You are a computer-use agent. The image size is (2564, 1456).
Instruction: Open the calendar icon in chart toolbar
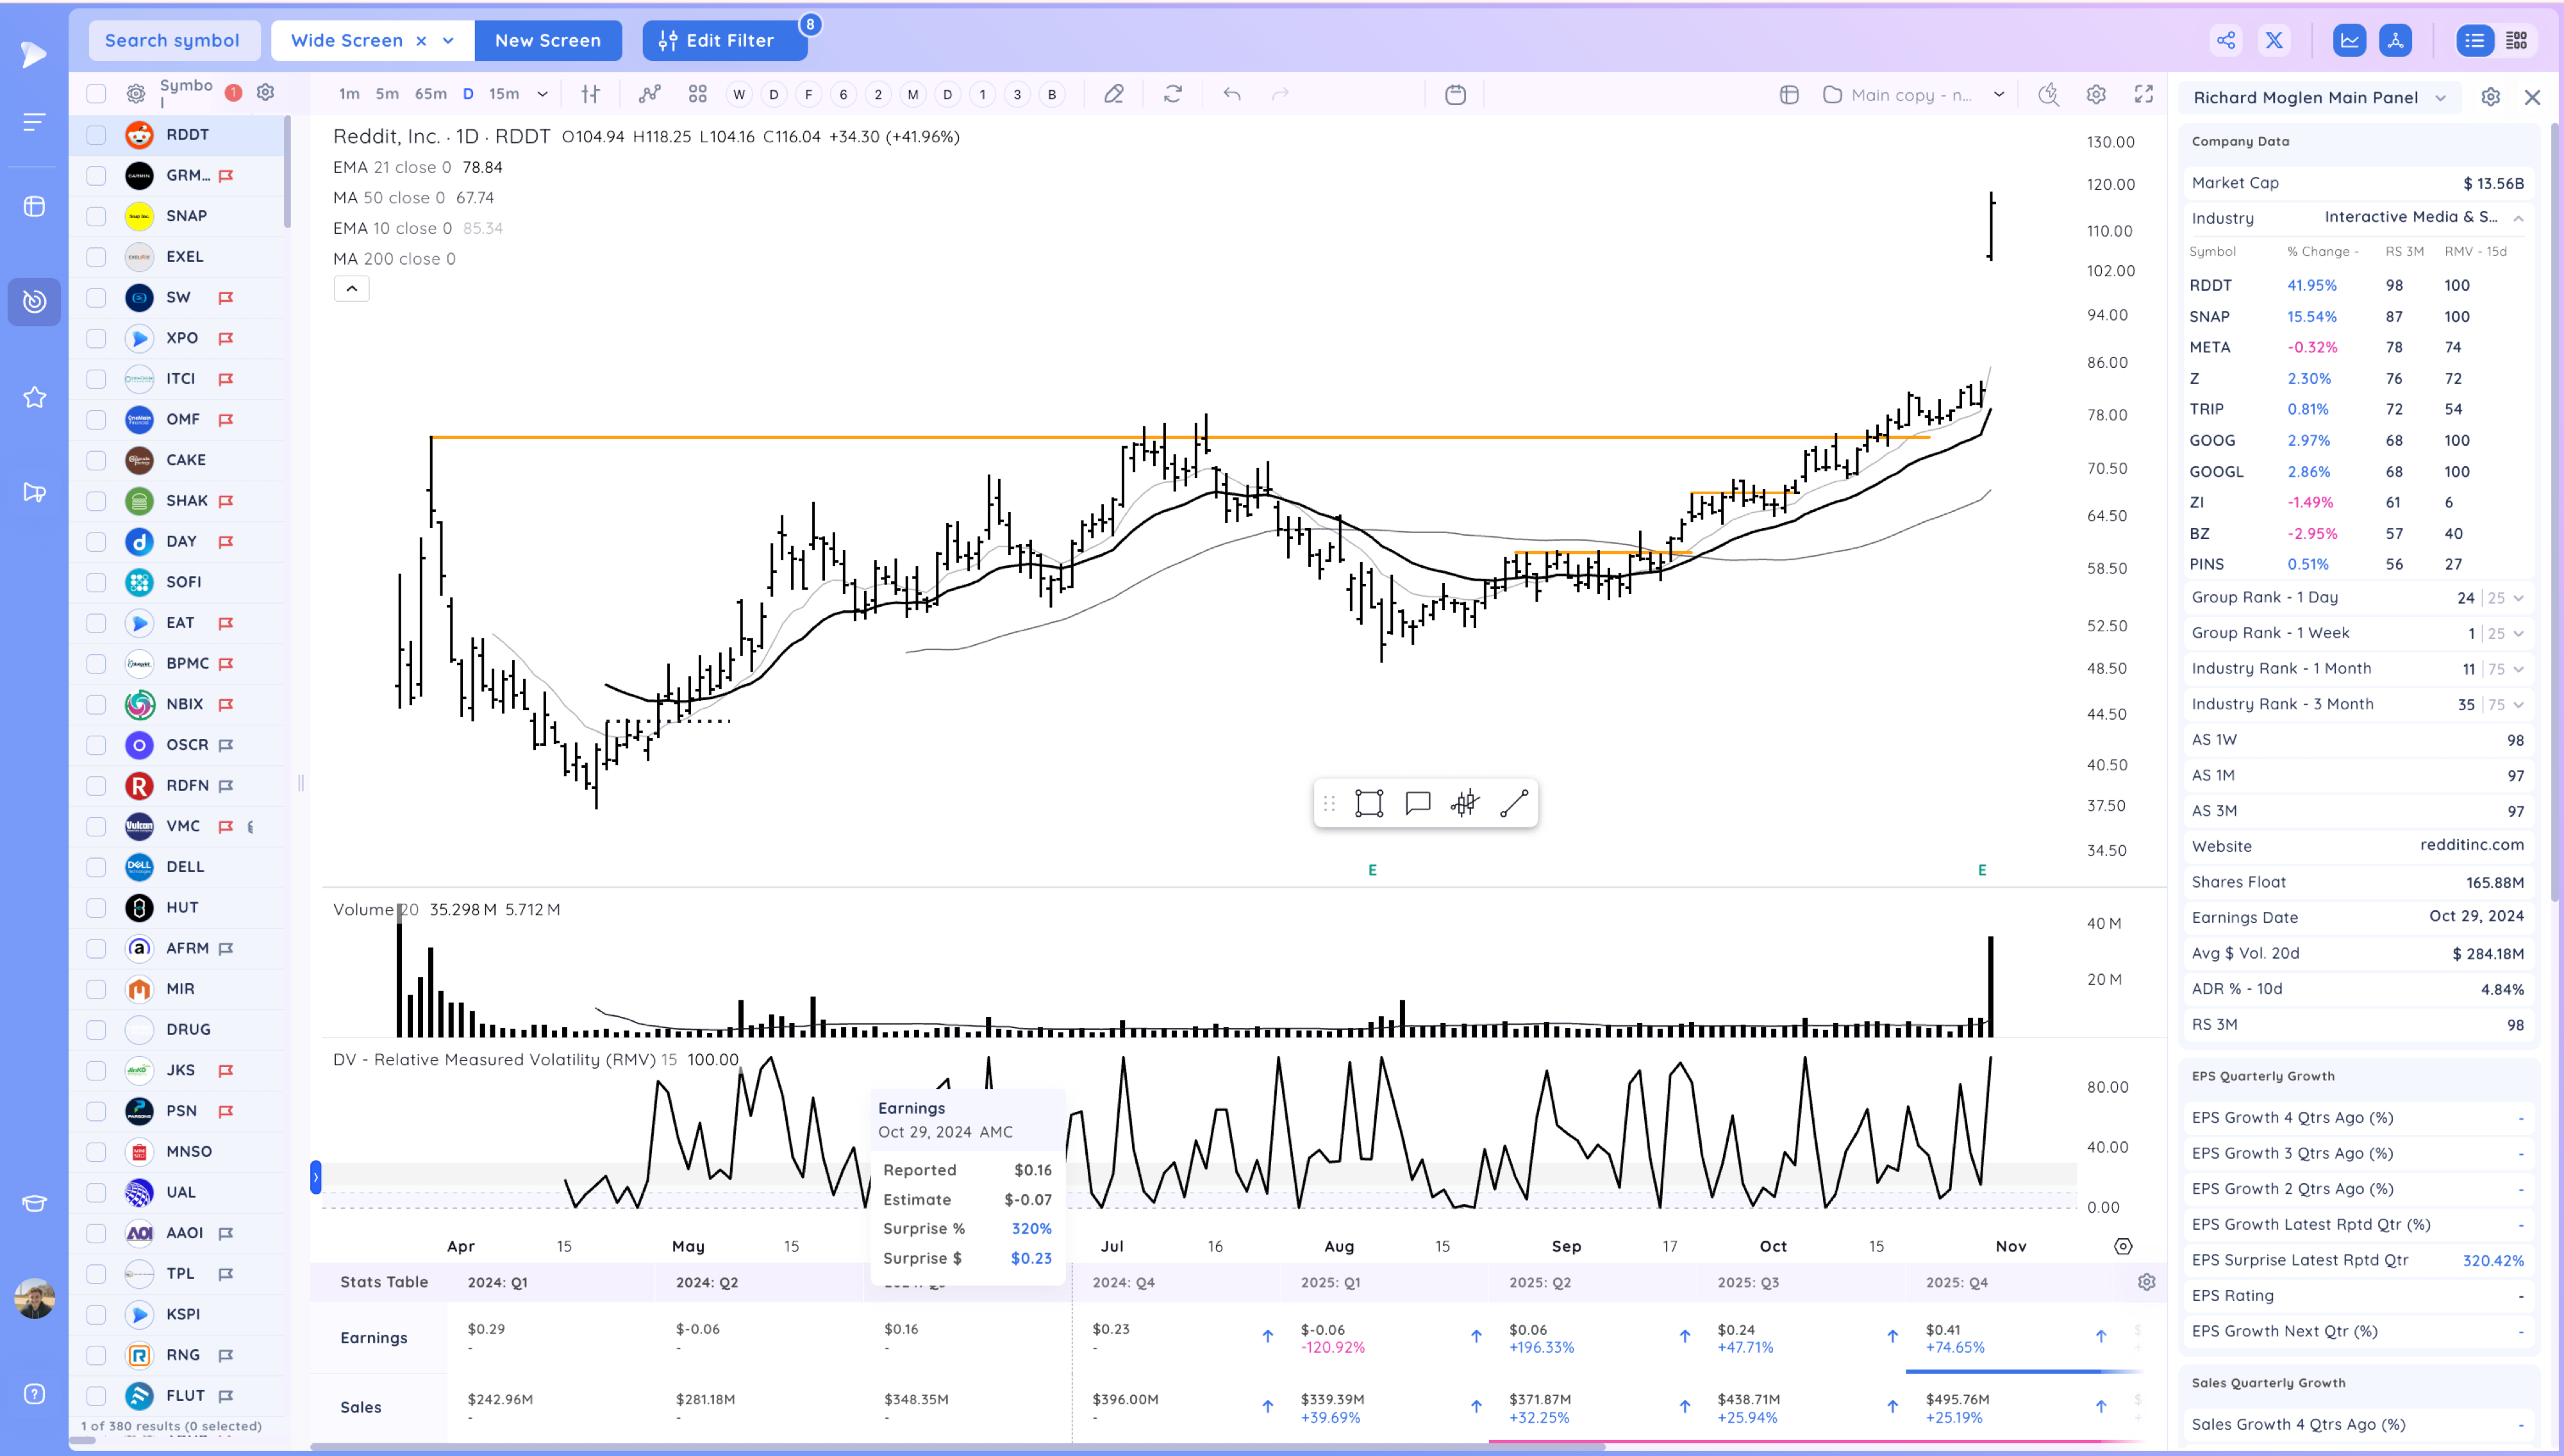1455,94
